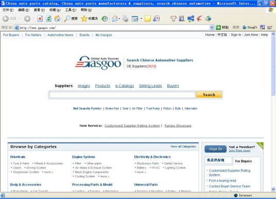276x199 pixels.
Task: Click the blue Sign In button
Action: pyautogui.click(x=216, y=149)
